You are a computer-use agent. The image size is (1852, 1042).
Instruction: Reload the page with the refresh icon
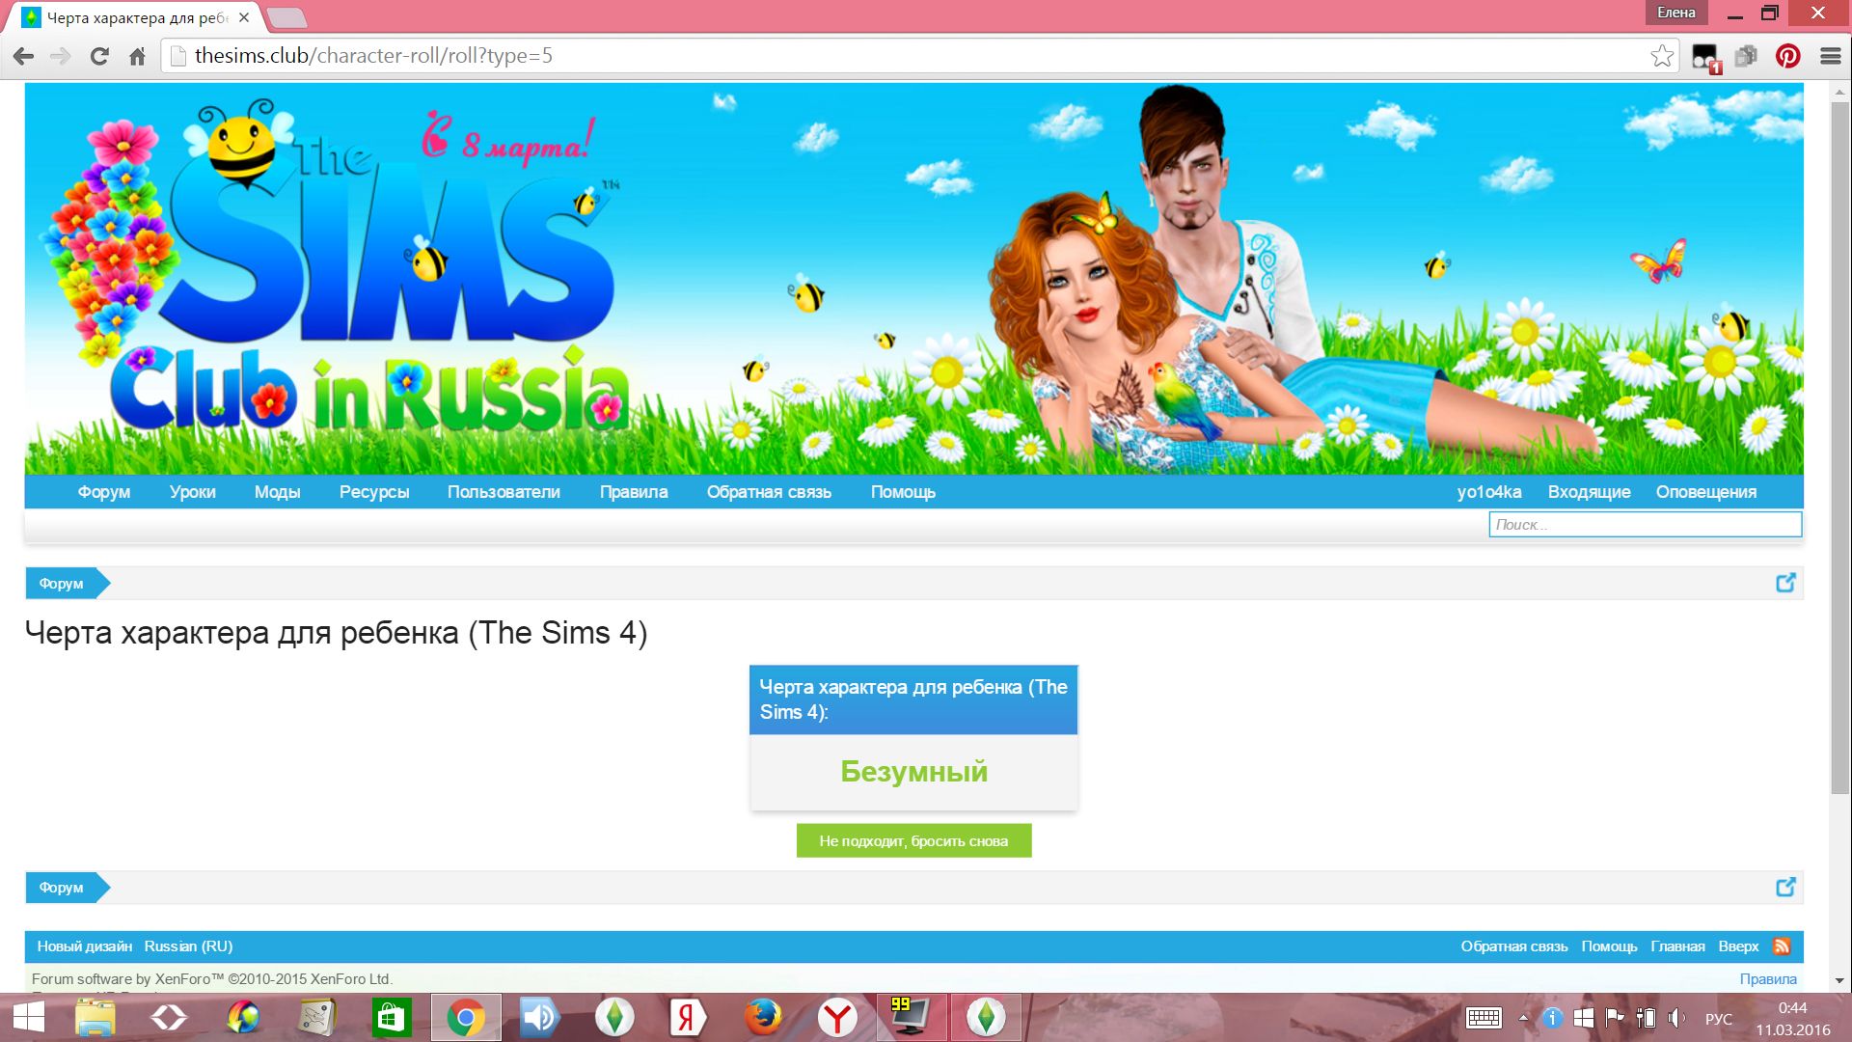coord(99,56)
